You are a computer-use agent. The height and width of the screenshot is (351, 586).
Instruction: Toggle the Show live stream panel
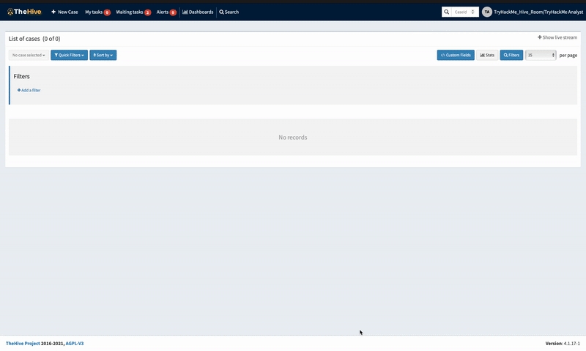(557, 37)
